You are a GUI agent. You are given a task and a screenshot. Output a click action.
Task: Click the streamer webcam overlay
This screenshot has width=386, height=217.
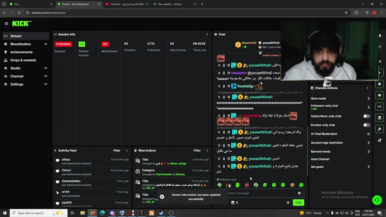click(x=330, y=51)
